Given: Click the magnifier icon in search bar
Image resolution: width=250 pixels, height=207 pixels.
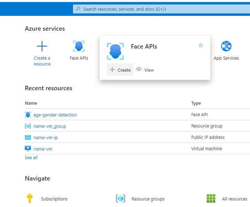Looking at the screenshot, I should coord(78,9).
